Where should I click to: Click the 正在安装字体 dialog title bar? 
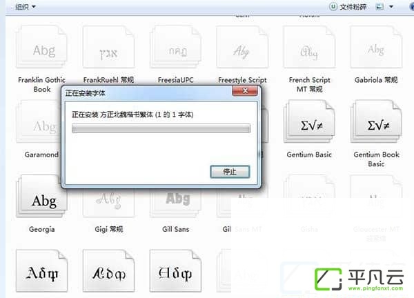coord(148,93)
